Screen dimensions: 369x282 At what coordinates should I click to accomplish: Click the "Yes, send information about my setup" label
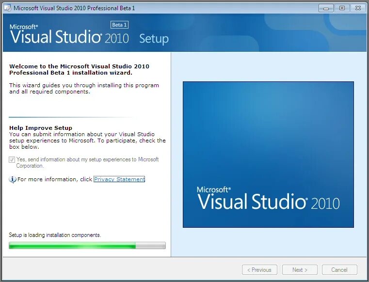pos(88,162)
